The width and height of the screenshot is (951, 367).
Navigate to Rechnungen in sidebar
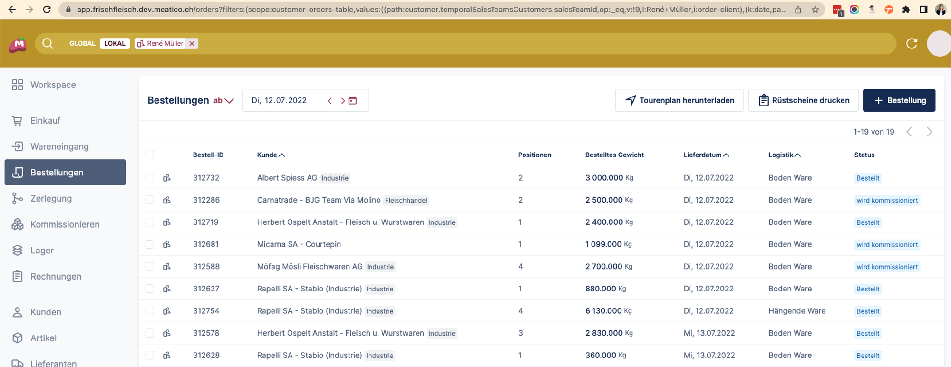tap(56, 276)
